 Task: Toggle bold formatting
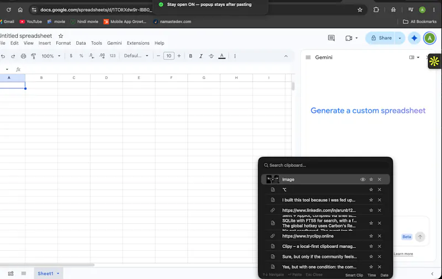pyautogui.click(x=191, y=56)
